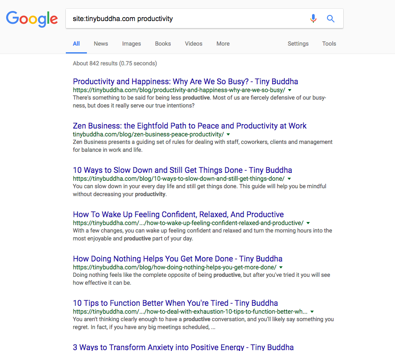Open 'Productivity and Happiness: Why Are We So Busy?' result
Screen dimensions: 395x351
pyautogui.click(x=185, y=82)
